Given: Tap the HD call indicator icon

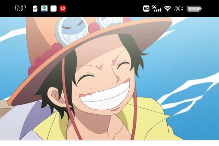Looking at the screenshot, I should (x=146, y=9).
